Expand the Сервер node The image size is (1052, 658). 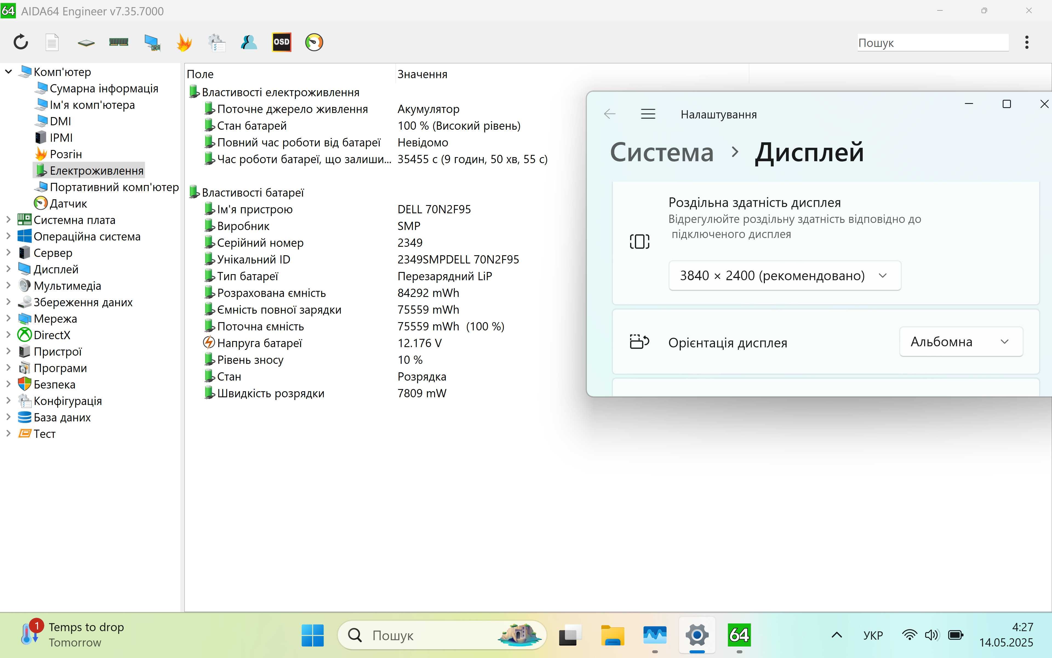point(8,253)
